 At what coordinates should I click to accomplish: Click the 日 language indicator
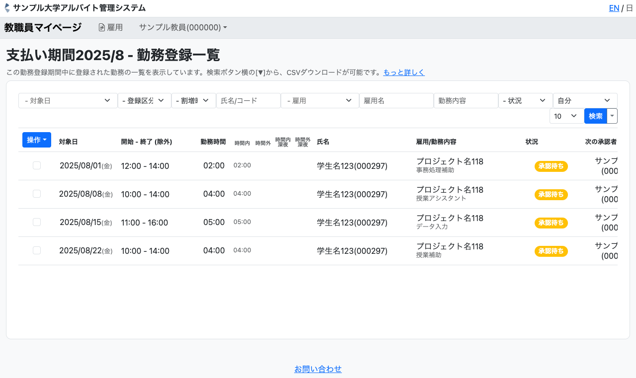tap(630, 8)
